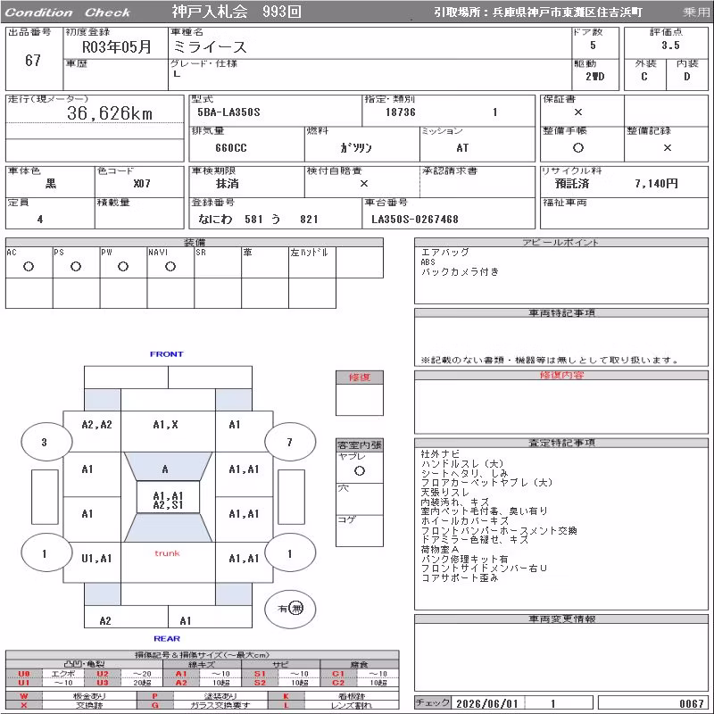Click the PW equipment circle mark

click(x=123, y=267)
